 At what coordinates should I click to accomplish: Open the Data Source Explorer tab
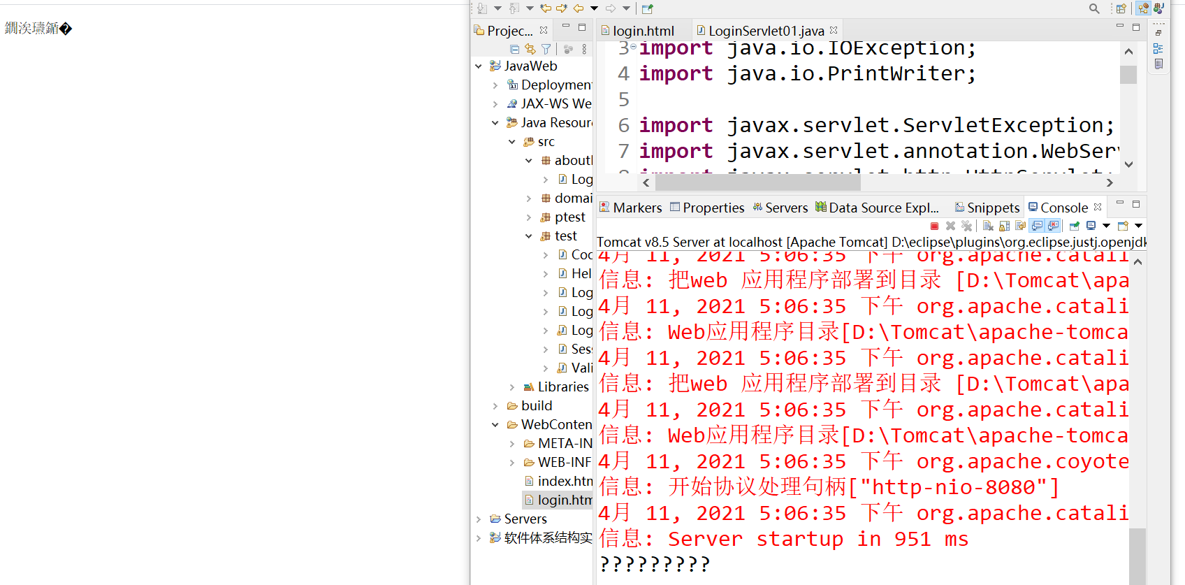click(x=877, y=208)
